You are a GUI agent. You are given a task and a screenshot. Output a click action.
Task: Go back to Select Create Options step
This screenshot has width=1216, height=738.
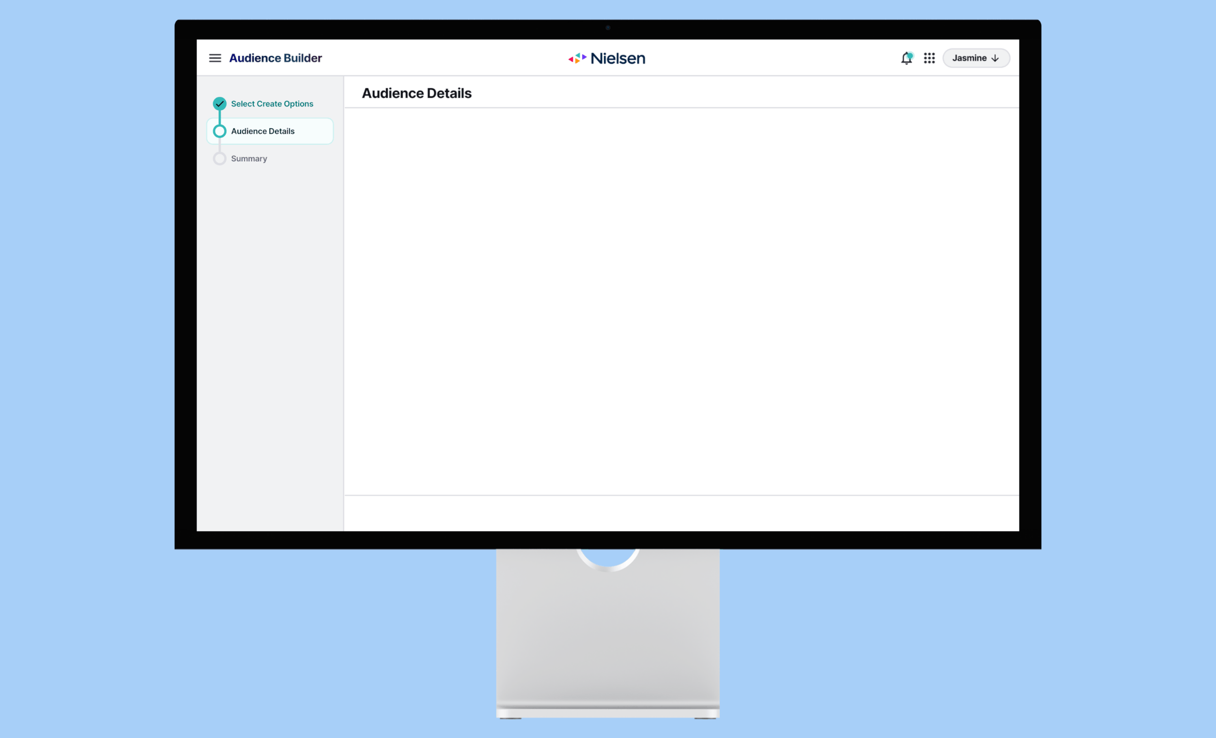(x=272, y=104)
